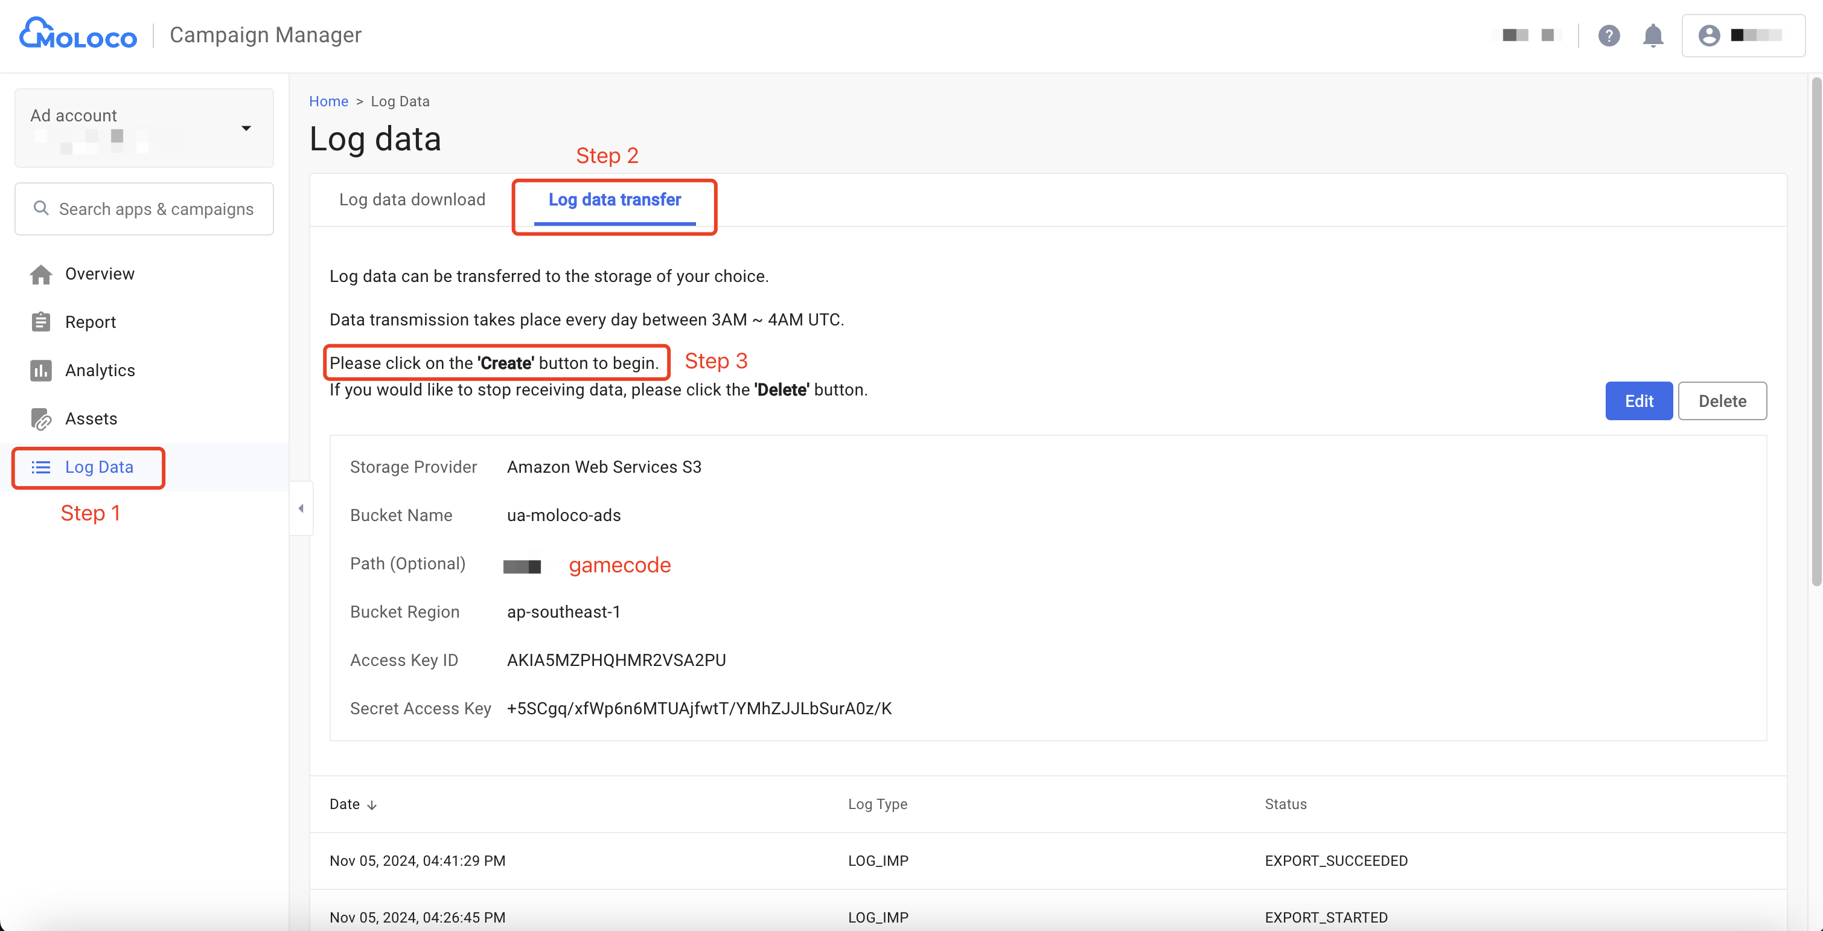Click the vertical page scrollbar
Viewport: 1823px width, 931px height.
point(1815,333)
